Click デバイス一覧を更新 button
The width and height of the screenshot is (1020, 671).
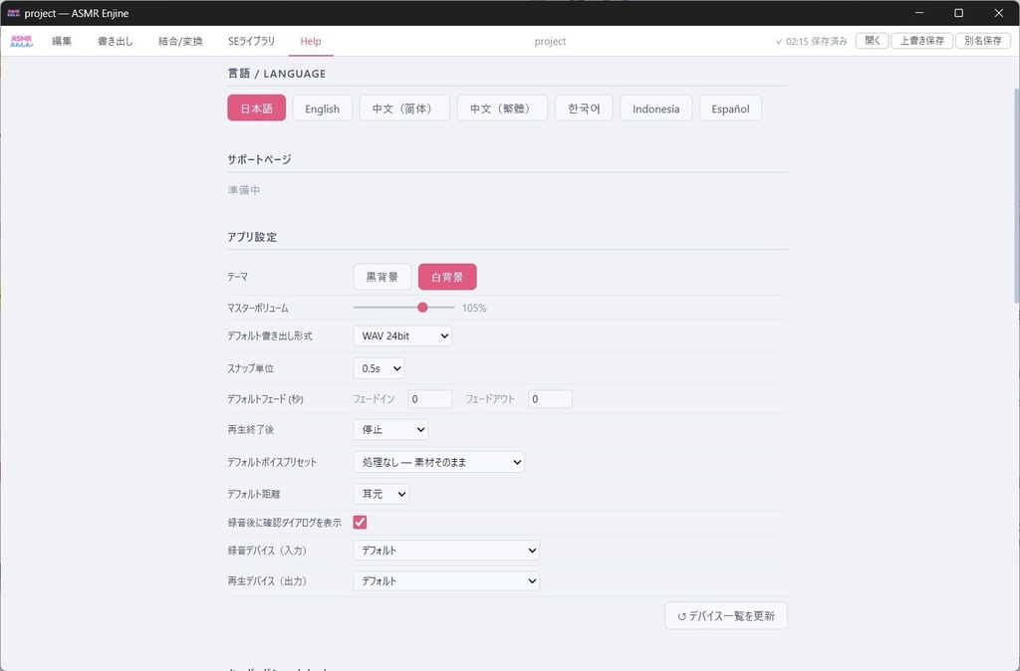tap(726, 615)
